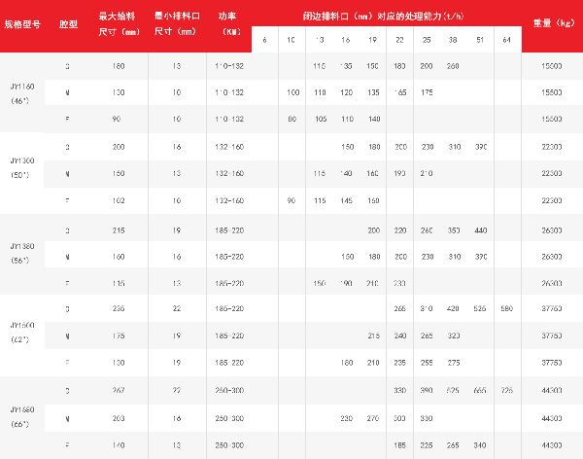Select discharge opening header 64
The height and width of the screenshot is (459, 583).
click(507, 40)
